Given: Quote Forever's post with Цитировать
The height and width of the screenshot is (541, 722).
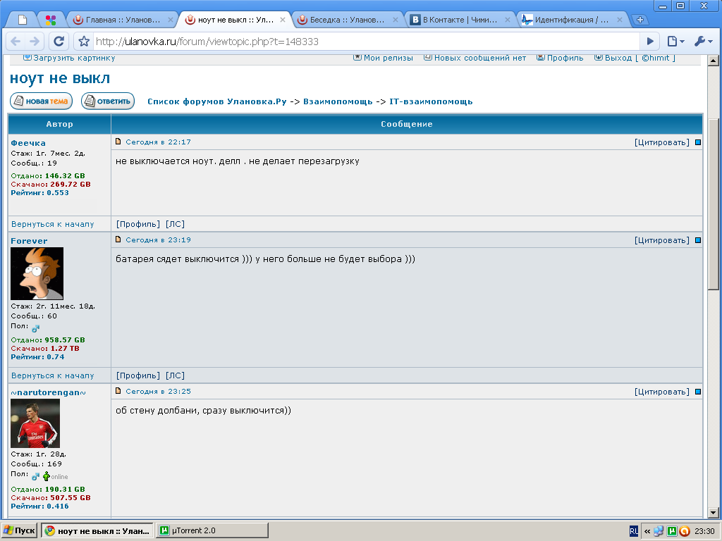Looking at the screenshot, I should (661, 241).
